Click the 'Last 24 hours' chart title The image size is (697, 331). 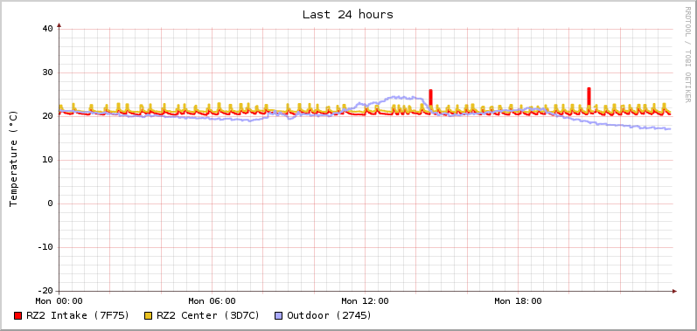click(348, 15)
